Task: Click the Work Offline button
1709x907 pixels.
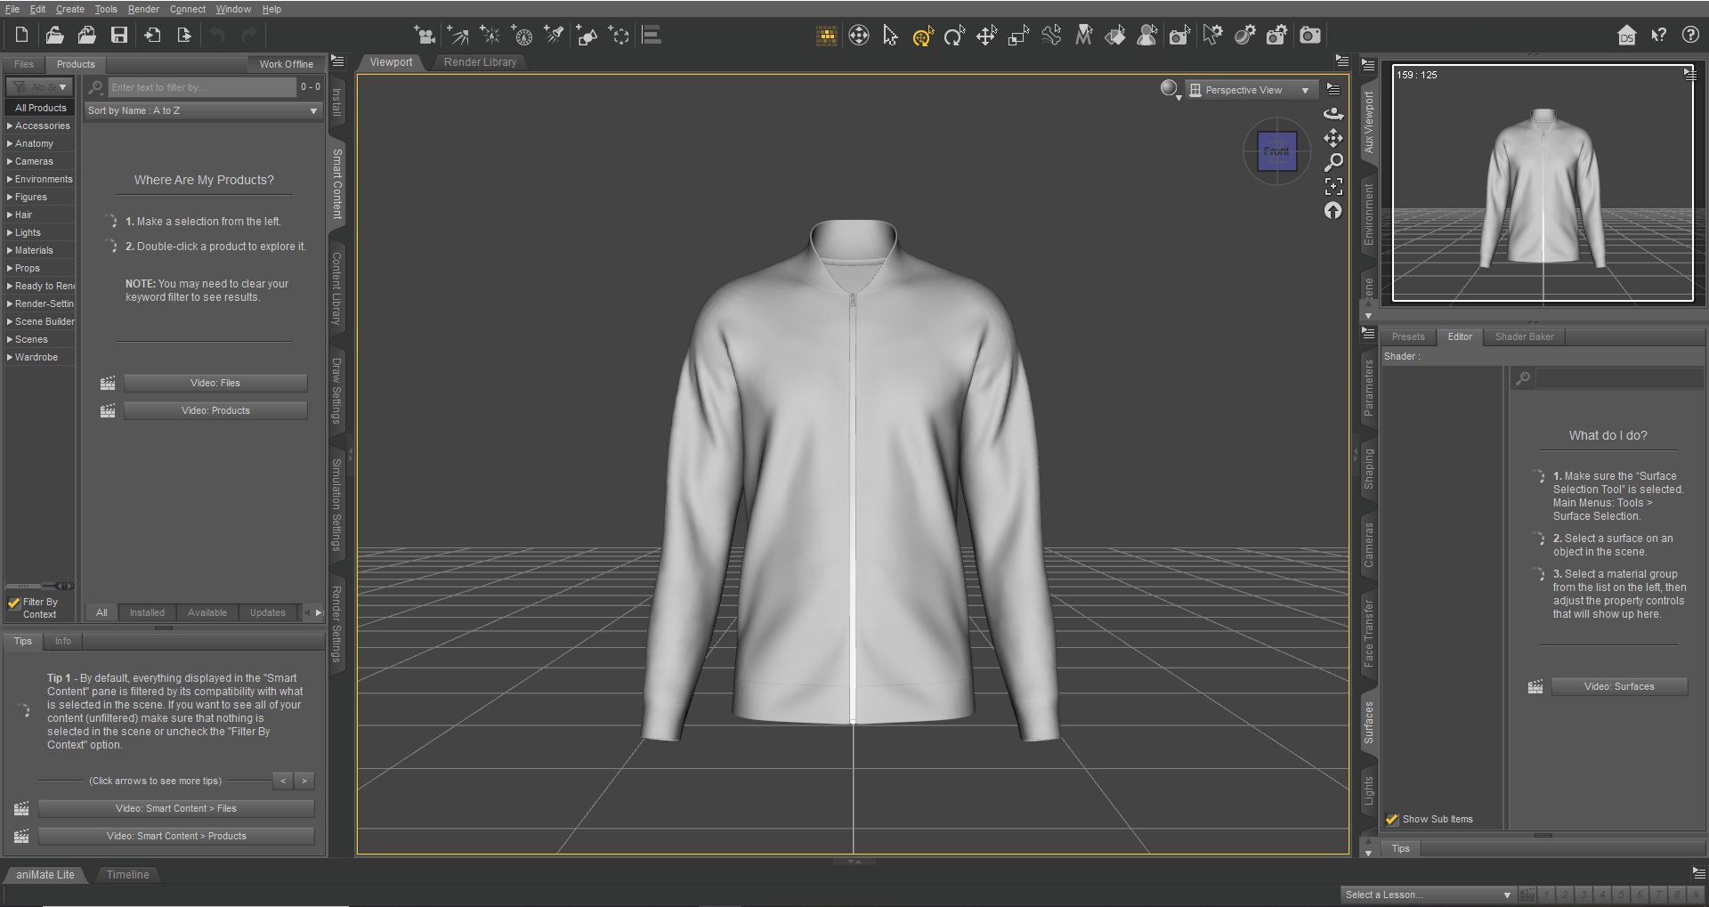Action: [x=286, y=64]
